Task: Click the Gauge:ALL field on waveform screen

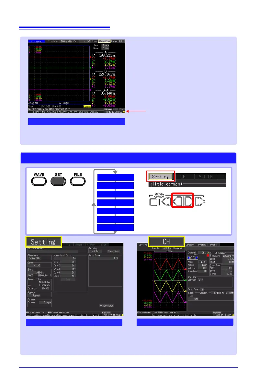Action: click(118, 41)
